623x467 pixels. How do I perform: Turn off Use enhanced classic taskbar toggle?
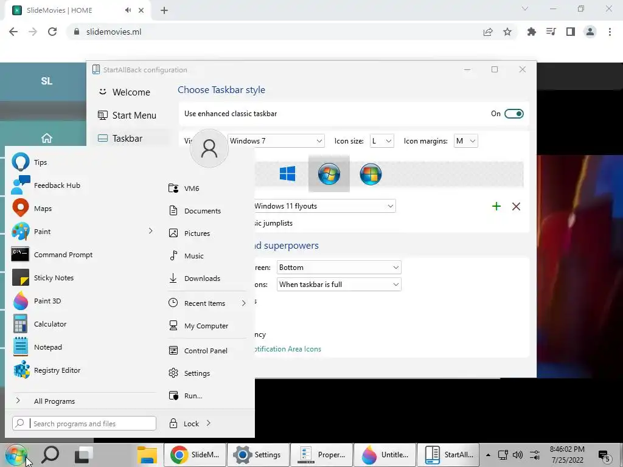[x=513, y=114]
